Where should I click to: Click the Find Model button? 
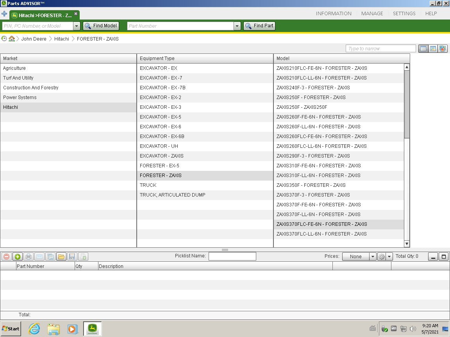(101, 26)
